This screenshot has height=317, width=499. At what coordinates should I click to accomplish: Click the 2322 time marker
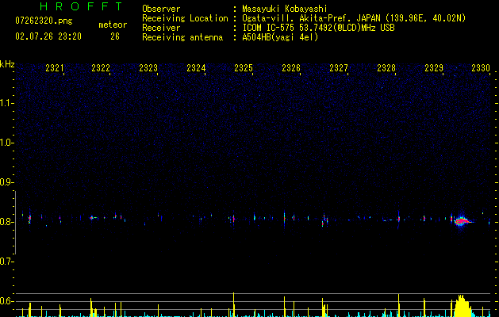[x=101, y=68]
